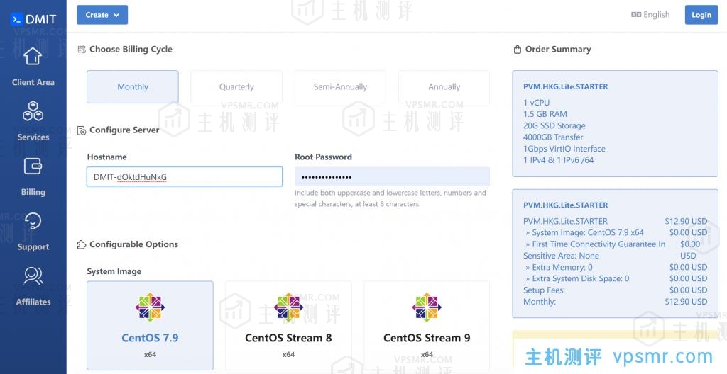This screenshot has height=374, width=727.
Task: Click the Order Summary bag icon
Action: (x=518, y=50)
